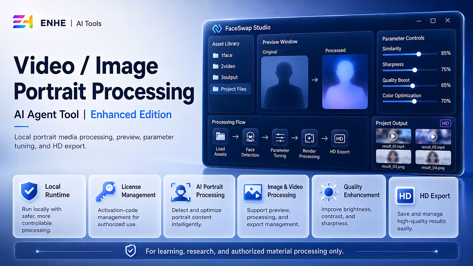Viewport: 473px width, 266px height.
Task: Click the Preview Window heading
Action: pos(280,42)
